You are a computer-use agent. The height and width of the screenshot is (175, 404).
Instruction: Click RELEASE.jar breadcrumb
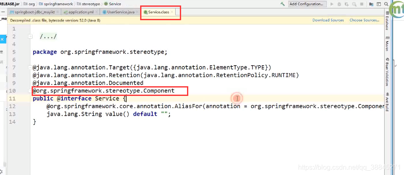coord(10,4)
